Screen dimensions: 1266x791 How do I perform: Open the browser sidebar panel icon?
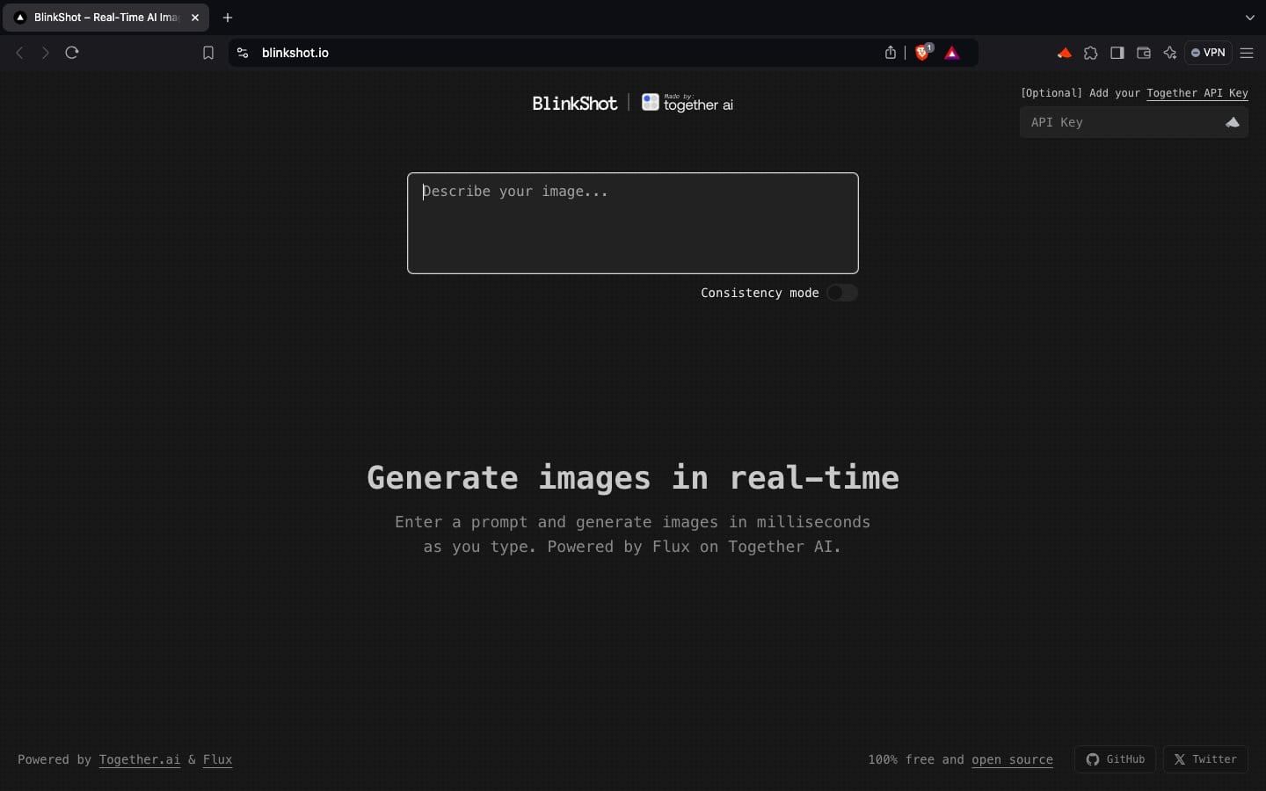click(x=1117, y=53)
